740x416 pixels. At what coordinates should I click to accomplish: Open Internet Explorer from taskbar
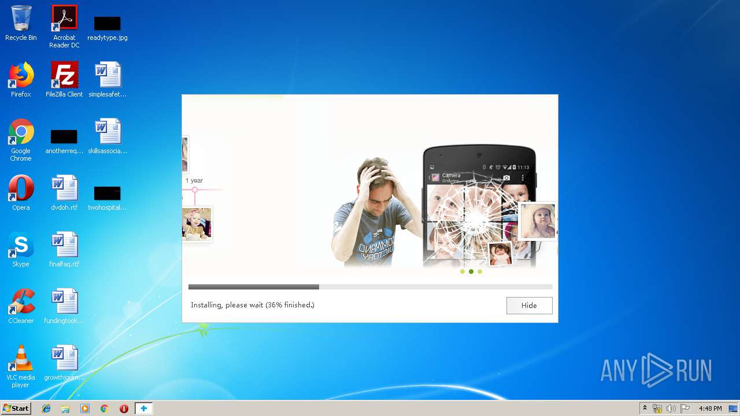pos(46,408)
